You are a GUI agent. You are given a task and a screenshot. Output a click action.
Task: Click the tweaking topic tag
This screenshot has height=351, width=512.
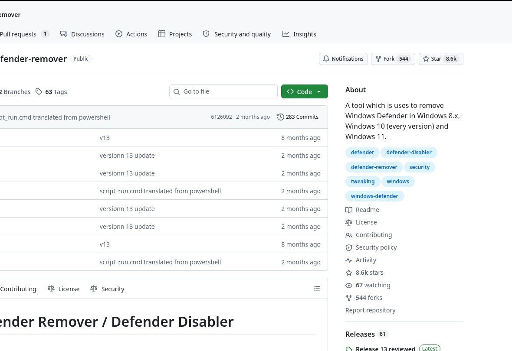362,182
